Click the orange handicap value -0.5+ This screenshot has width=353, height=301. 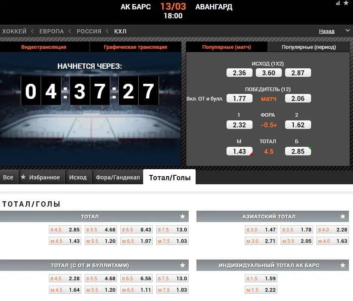268,125
